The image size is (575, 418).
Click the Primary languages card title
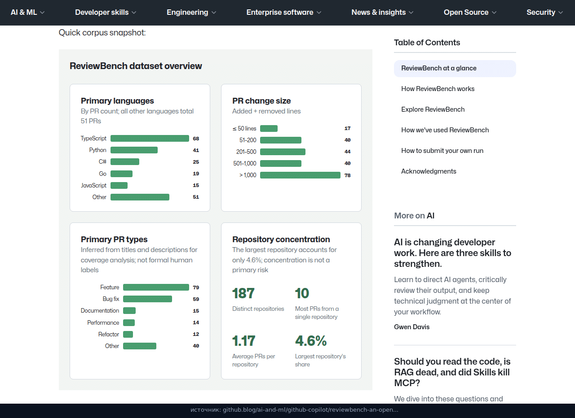(x=117, y=101)
